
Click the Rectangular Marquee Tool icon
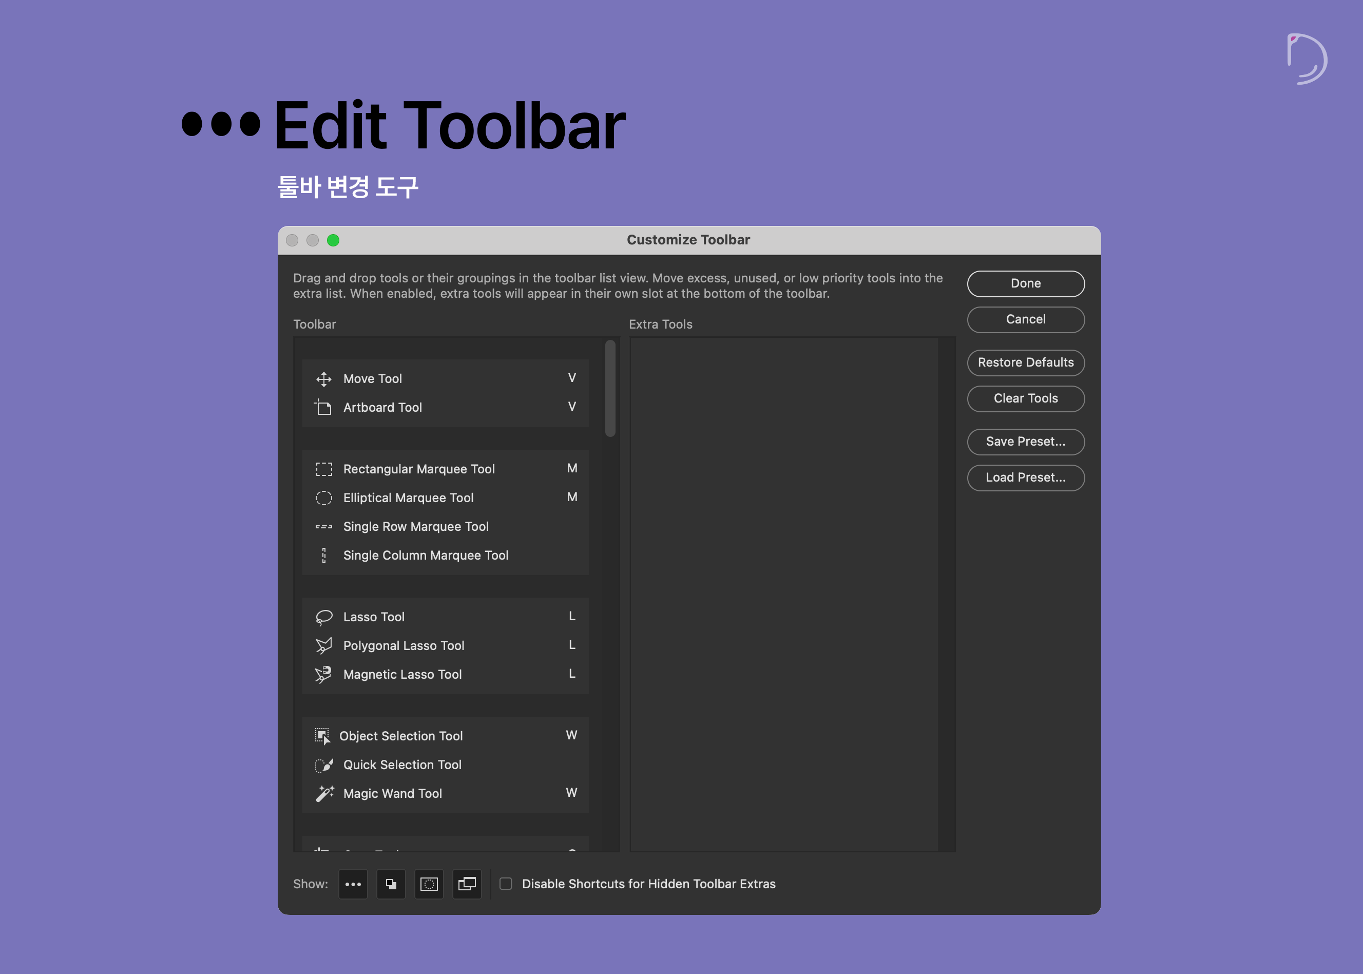[324, 469]
